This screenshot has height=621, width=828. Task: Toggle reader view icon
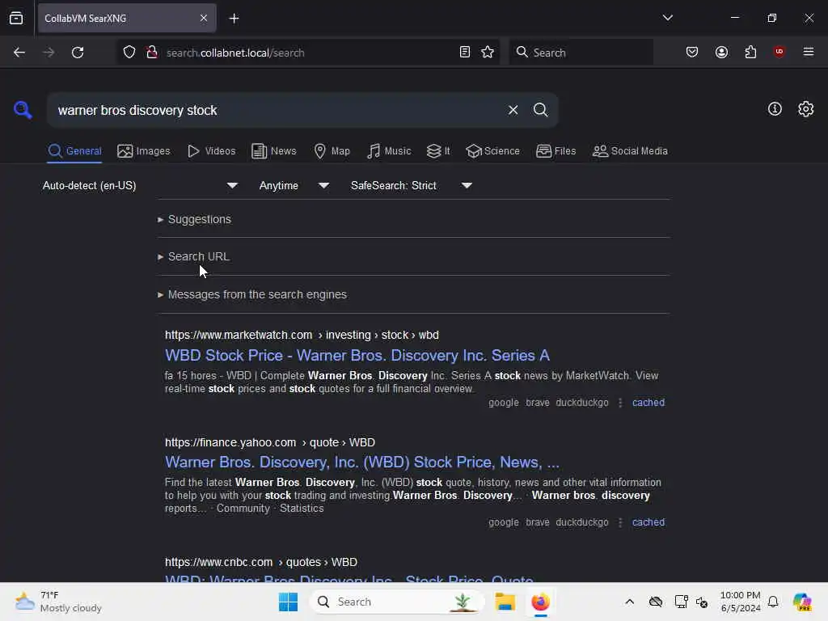point(465,52)
